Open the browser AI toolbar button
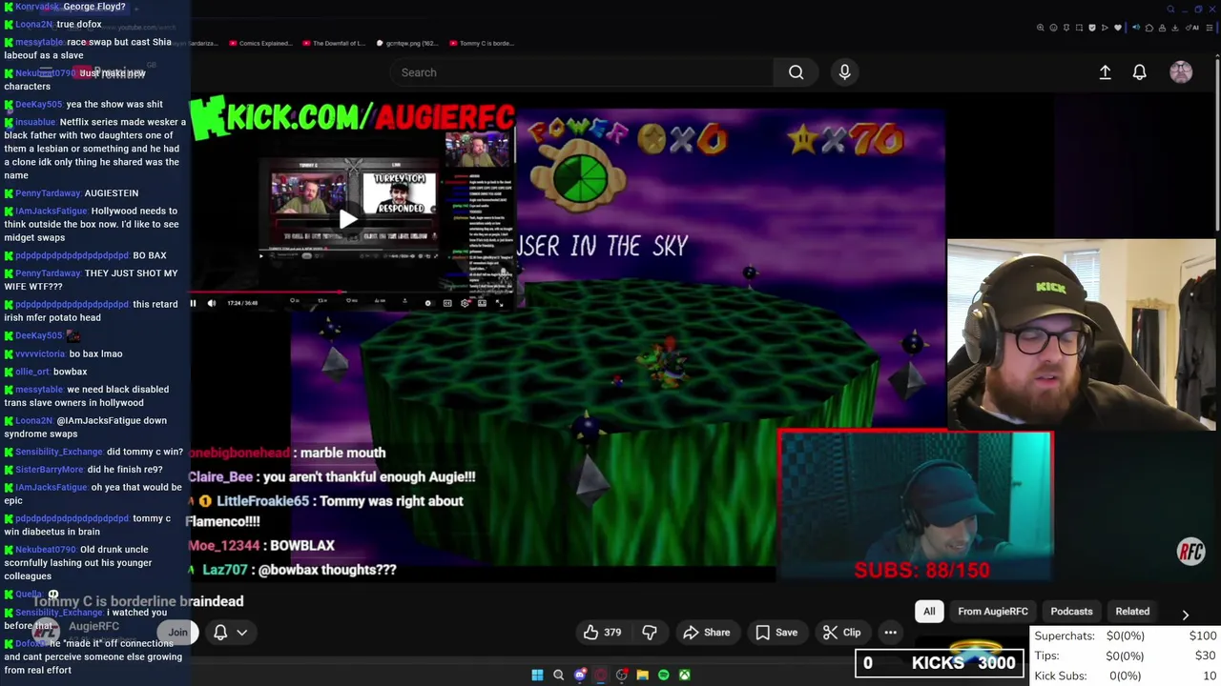Screen dimensions: 1221x686 pos(1192,28)
